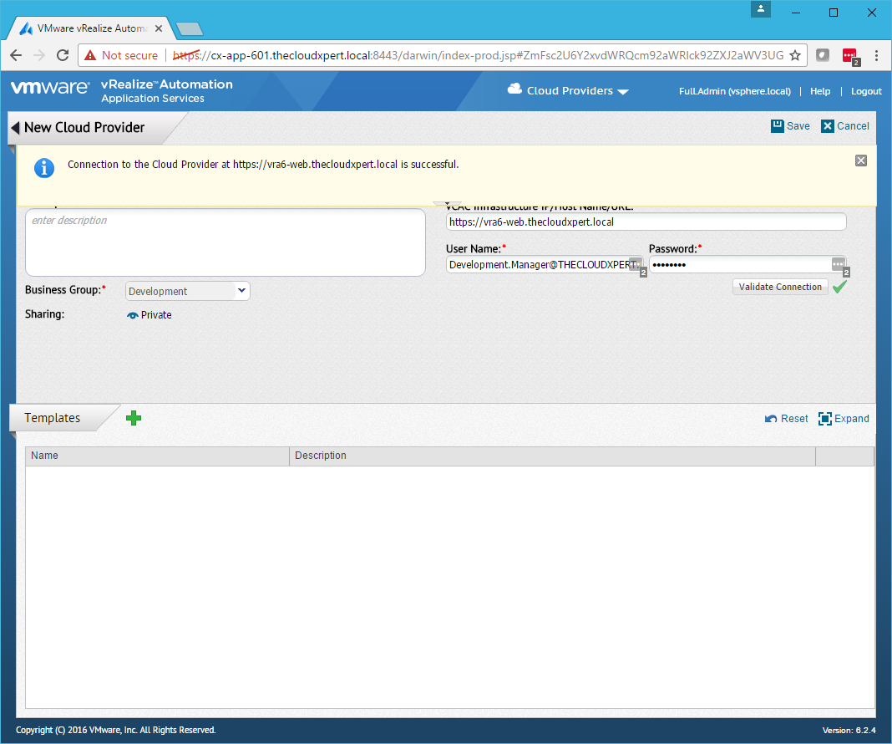Click the browser address bar URL
The height and width of the screenshot is (744, 892).
tap(478, 55)
